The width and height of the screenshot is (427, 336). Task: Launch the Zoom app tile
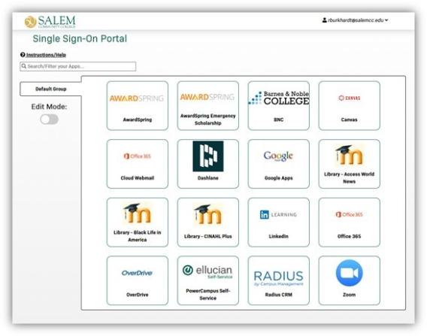pyautogui.click(x=349, y=280)
